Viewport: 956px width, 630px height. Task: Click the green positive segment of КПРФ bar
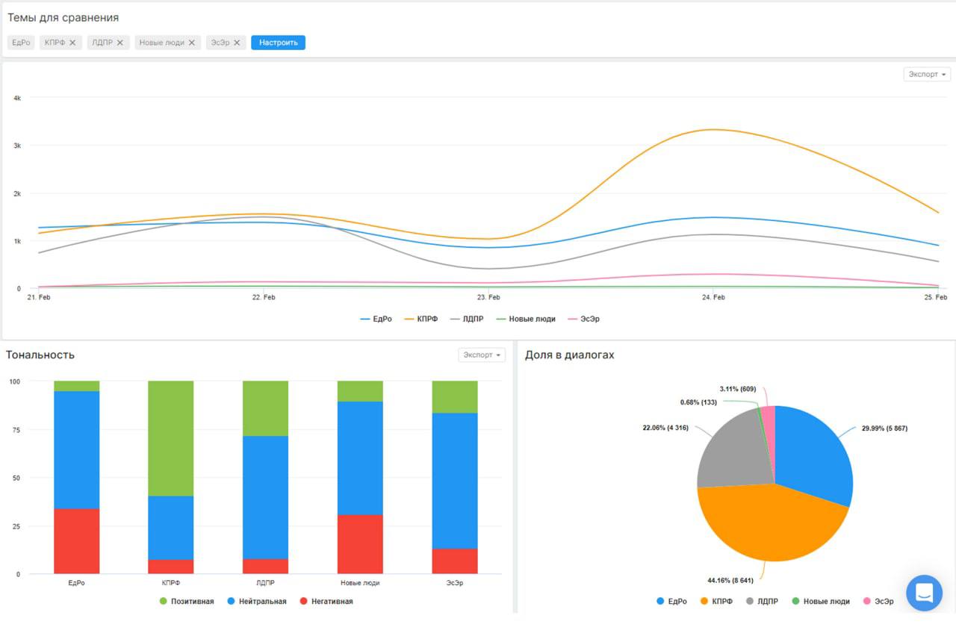click(170, 438)
